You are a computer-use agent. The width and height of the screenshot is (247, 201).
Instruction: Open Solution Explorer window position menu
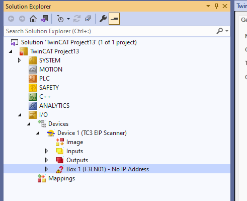(x=208, y=6)
